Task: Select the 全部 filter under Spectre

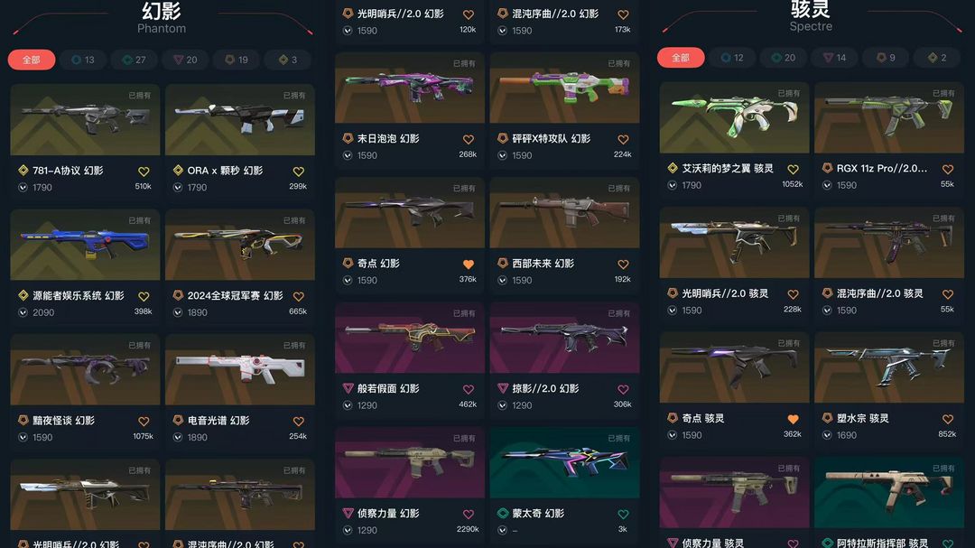Action: pyautogui.click(x=681, y=57)
